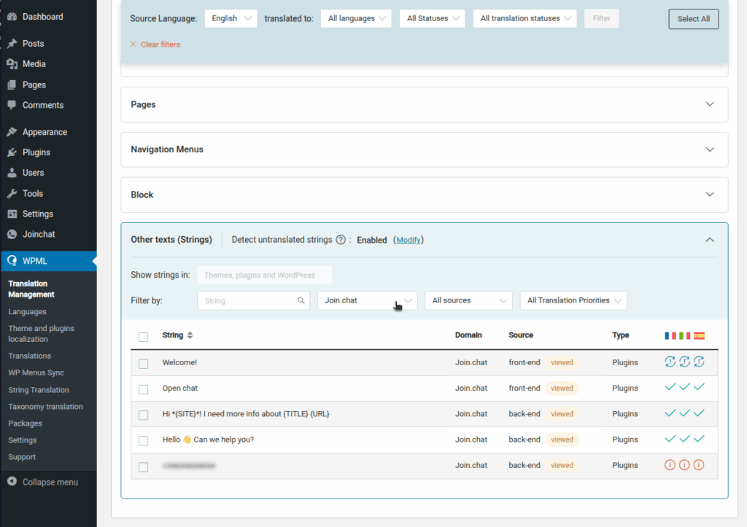Click the String filter text field

248,300
